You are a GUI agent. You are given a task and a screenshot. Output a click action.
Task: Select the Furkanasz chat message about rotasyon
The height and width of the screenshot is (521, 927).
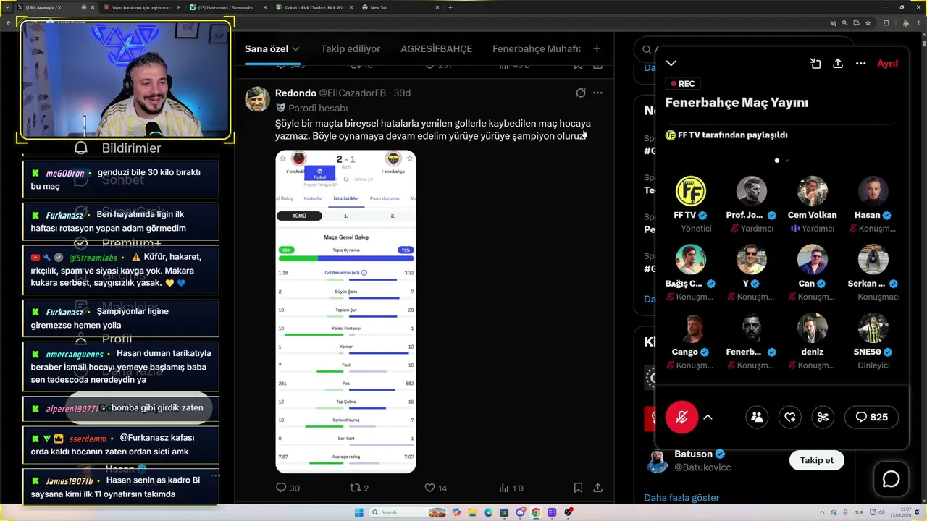pyautogui.click(x=121, y=221)
